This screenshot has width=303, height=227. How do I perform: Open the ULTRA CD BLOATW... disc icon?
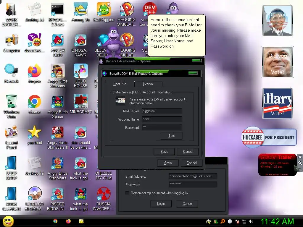(34, 199)
